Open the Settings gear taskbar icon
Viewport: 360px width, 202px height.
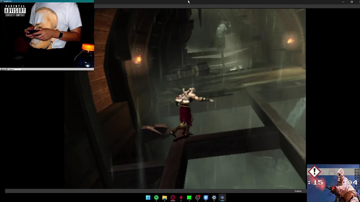click(214, 198)
